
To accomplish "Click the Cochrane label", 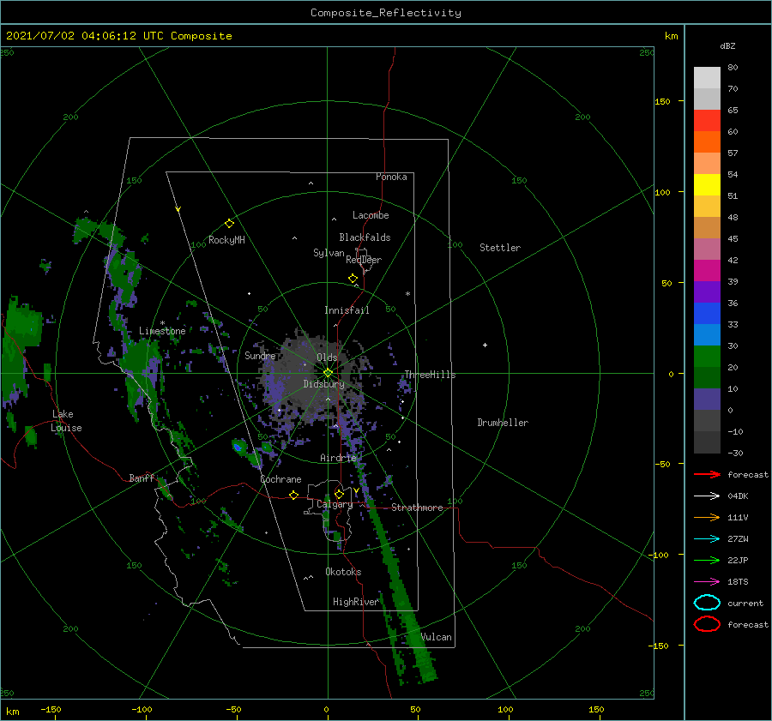I will 280,479.
